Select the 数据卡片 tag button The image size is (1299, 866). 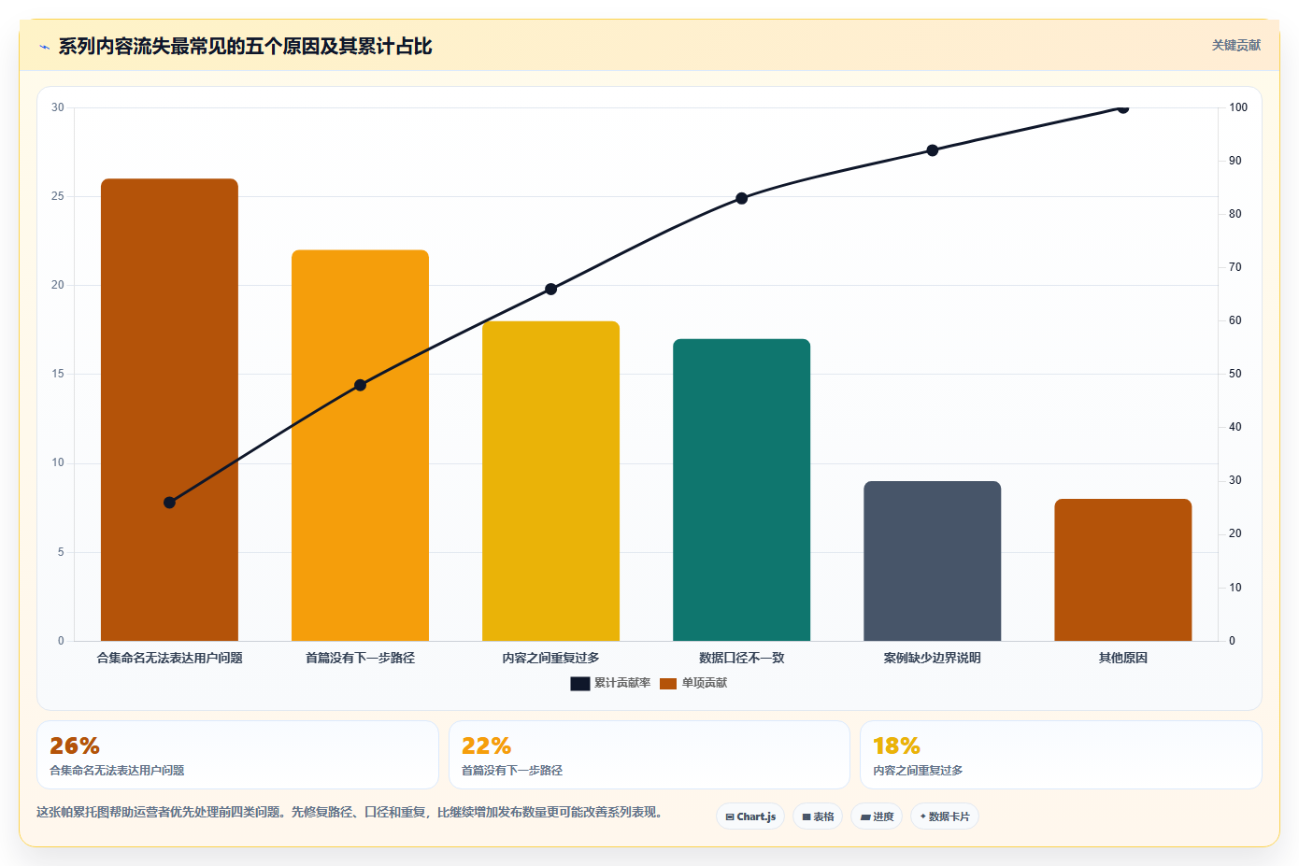[945, 816]
